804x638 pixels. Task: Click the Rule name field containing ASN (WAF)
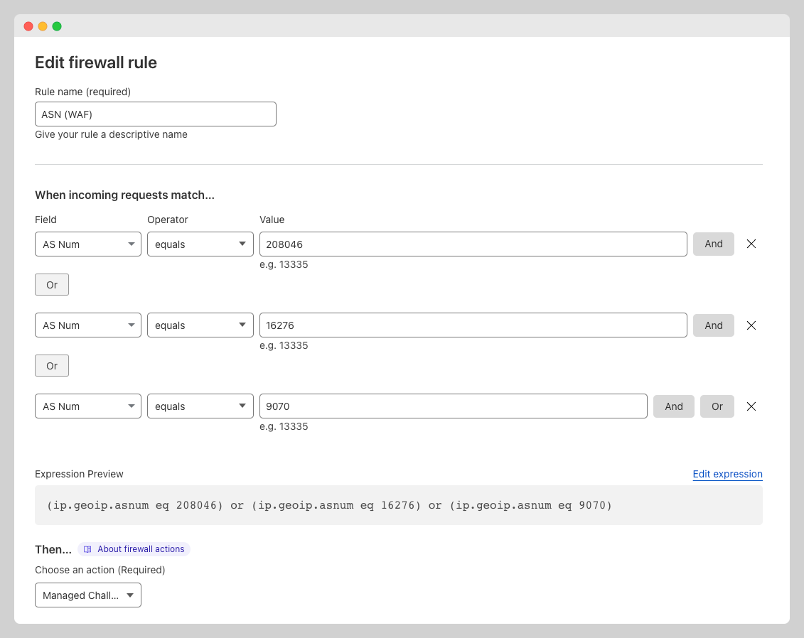(x=155, y=114)
